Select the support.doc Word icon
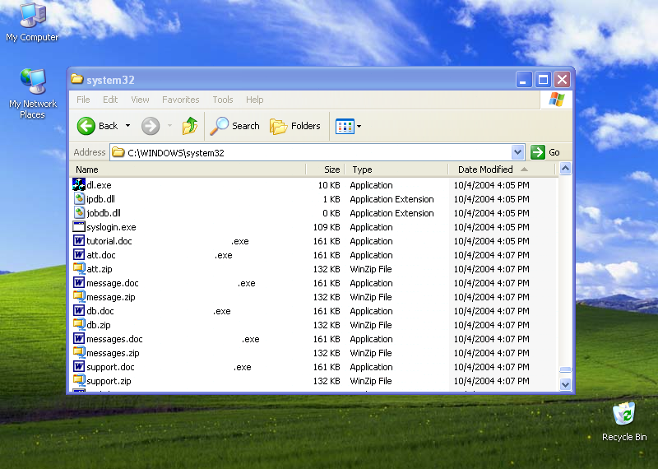 [78, 366]
